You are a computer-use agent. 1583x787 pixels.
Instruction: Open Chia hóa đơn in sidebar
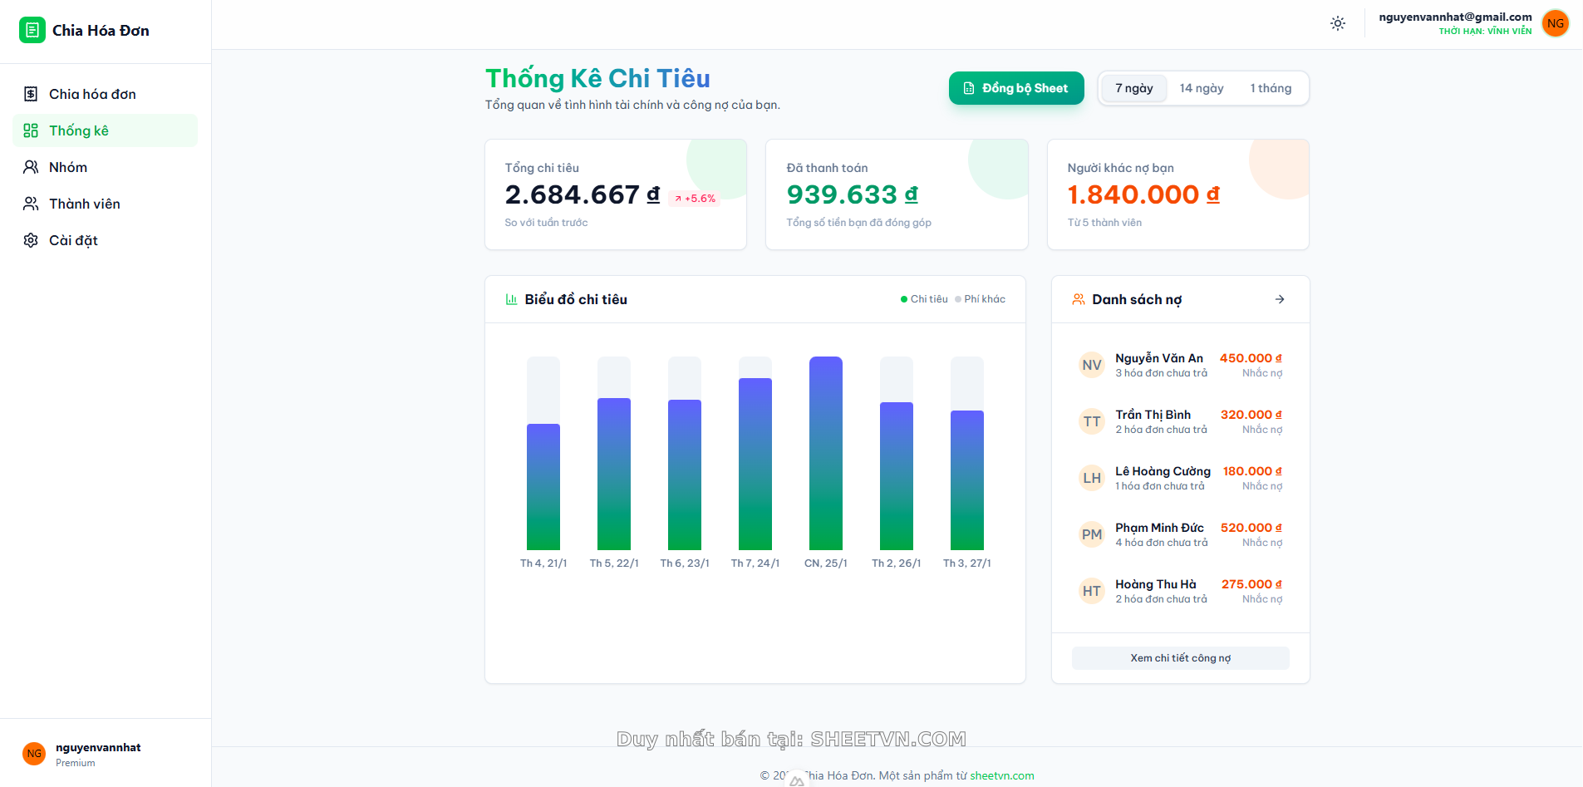92,94
